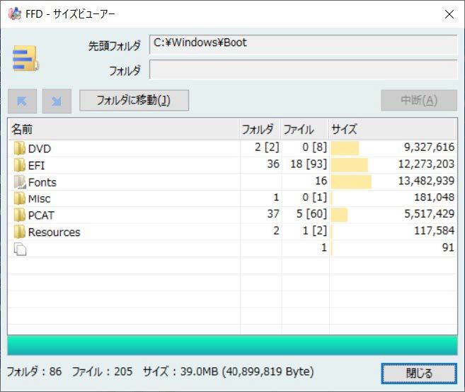465x392 pixels.
Task: Sort by the 名前 column header
Action: coord(124,129)
